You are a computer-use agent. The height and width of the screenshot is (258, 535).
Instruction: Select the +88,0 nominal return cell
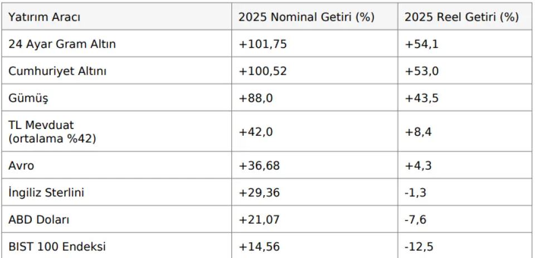[x=257, y=98]
